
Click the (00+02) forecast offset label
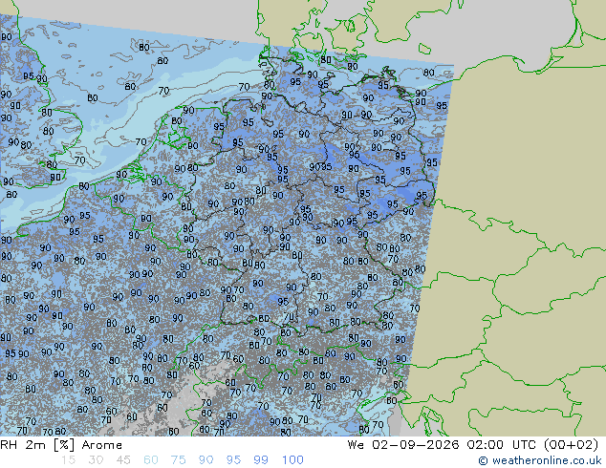571,445
